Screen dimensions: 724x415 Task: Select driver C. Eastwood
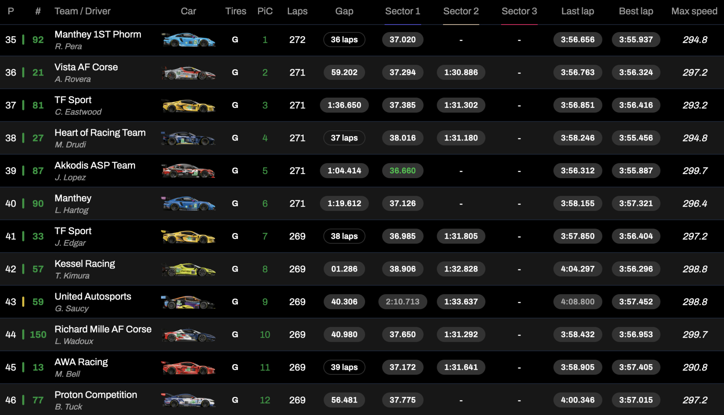click(x=78, y=112)
